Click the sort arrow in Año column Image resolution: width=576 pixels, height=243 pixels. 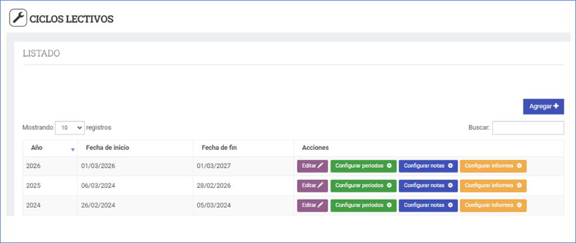coord(73,149)
